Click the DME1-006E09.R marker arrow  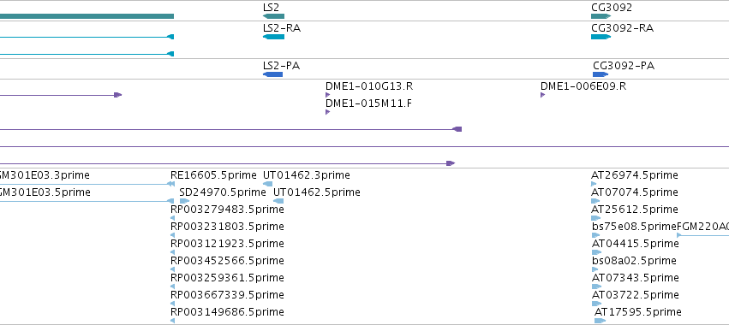(x=542, y=95)
